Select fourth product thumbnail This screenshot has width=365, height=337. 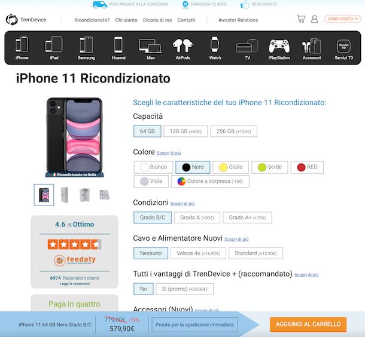(104, 195)
